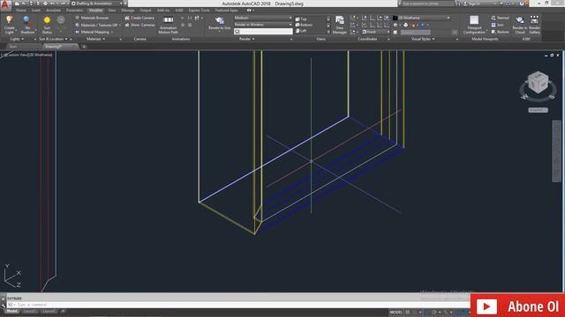This screenshot has width=565, height=317.
Task: Open the Insert ribbon tab
Action: [36, 11]
